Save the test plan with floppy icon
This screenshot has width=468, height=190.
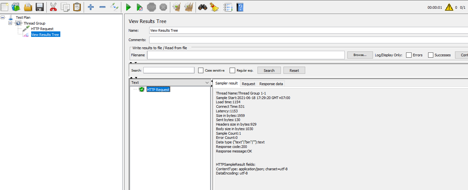click(40, 7)
